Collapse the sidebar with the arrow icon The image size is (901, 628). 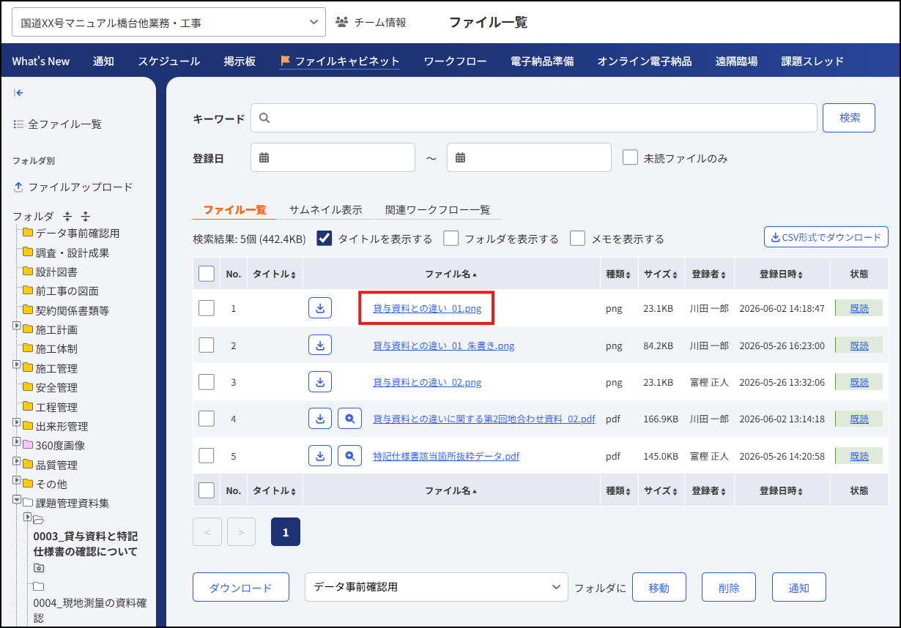(19, 93)
